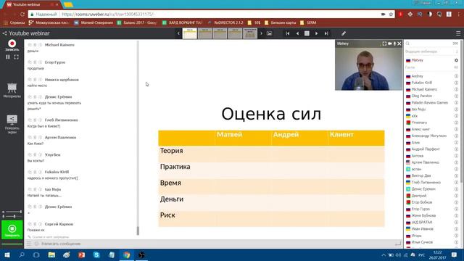The height and width of the screenshot is (261, 464).
Task: Open settings gear next to Matvey
Action: (456, 60)
